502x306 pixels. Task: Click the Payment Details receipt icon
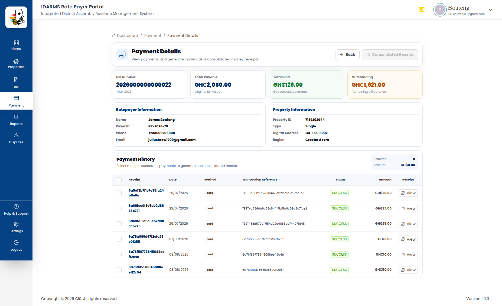click(x=122, y=54)
